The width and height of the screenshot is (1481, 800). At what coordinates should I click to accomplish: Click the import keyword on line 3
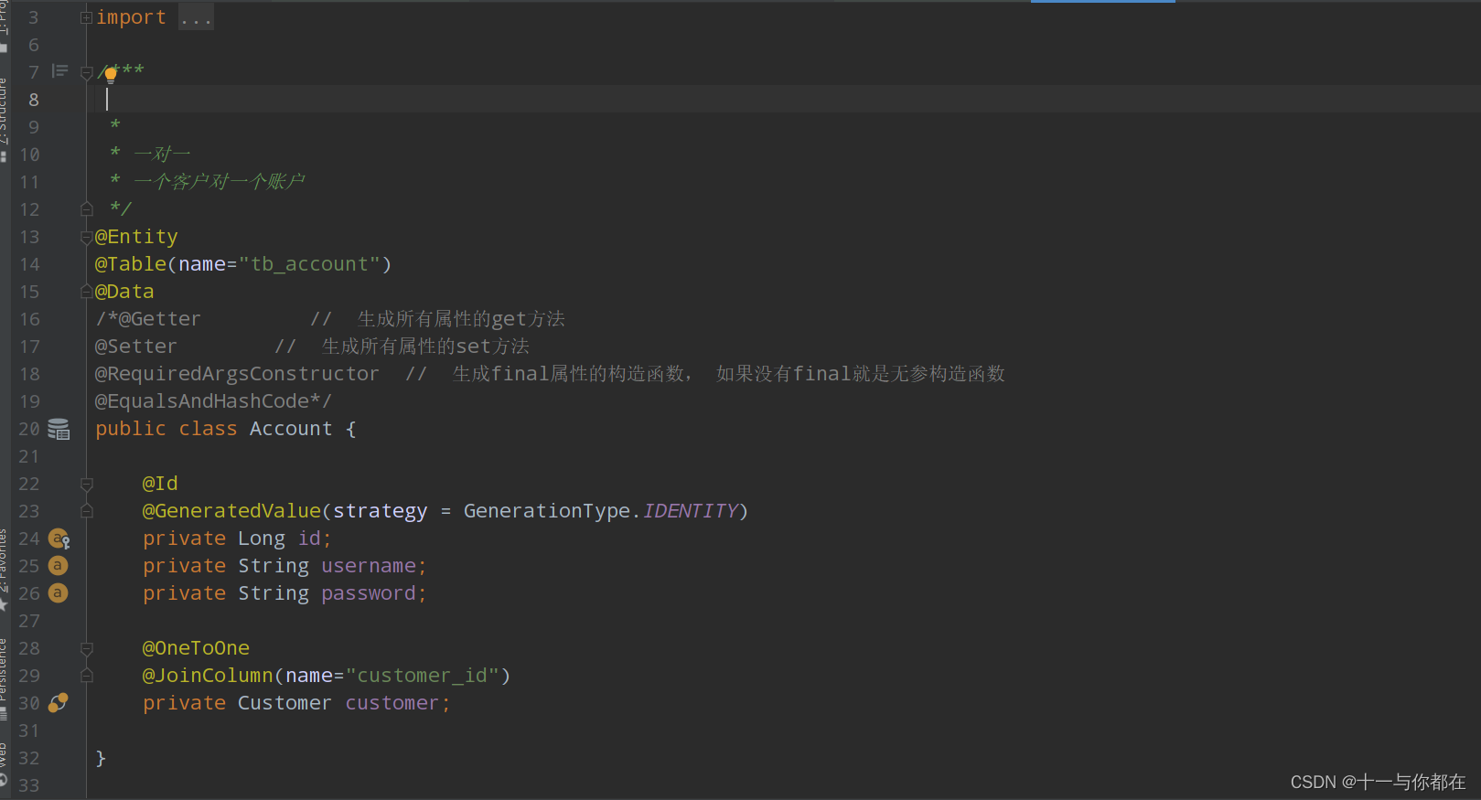tap(131, 17)
